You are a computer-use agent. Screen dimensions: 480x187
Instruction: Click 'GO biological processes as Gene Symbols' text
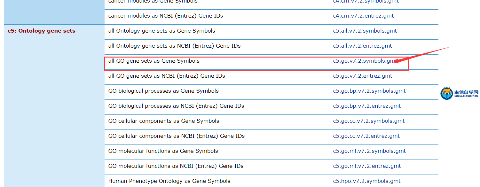[163, 91]
